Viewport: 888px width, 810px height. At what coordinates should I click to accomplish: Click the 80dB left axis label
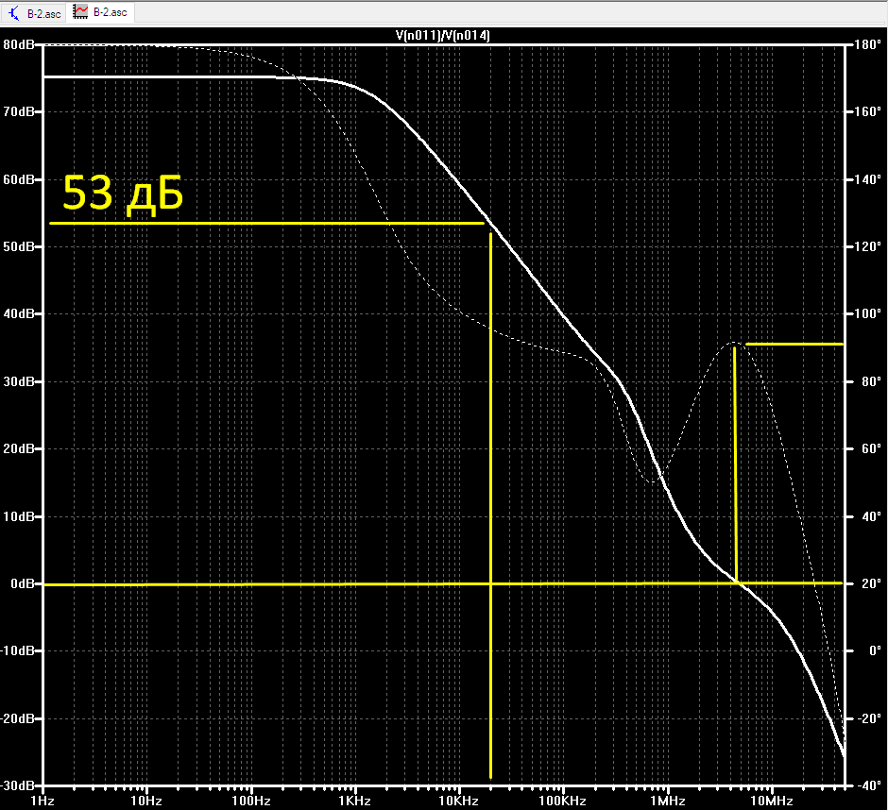[19, 44]
